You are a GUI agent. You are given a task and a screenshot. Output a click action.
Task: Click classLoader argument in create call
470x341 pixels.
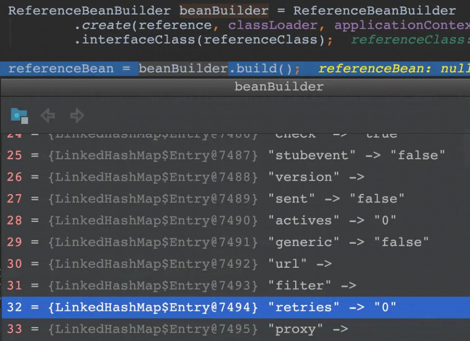point(273,25)
